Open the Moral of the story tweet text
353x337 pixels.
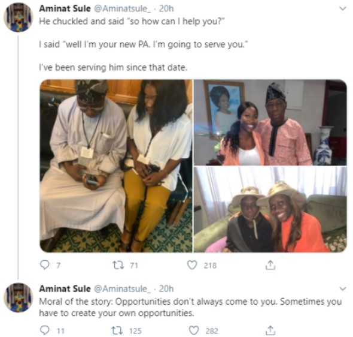(x=190, y=307)
